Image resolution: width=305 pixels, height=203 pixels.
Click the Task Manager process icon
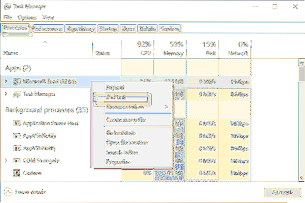point(16,94)
